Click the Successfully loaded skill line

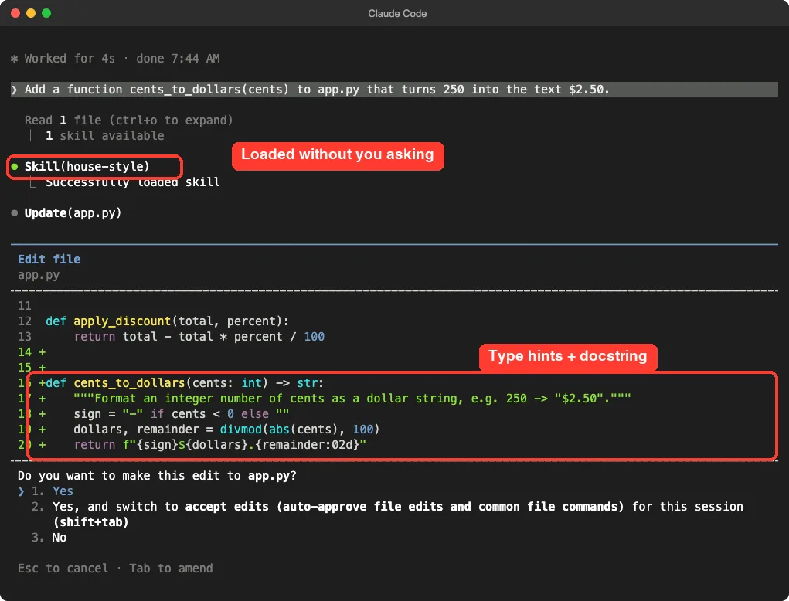[x=133, y=182]
